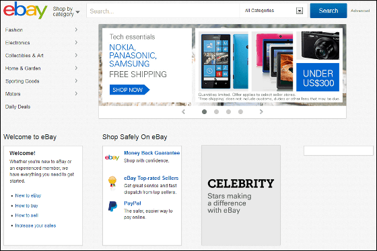Click the SHOP NOW banner button
This screenshot has width=377, height=251.
pyautogui.click(x=129, y=90)
